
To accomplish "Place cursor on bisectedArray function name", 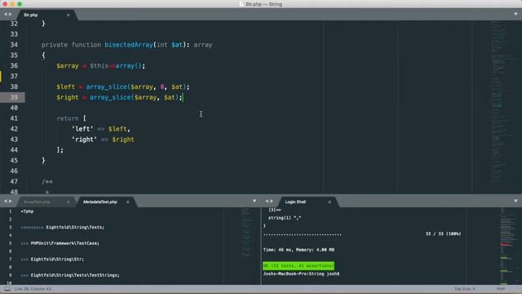I will (129, 45).
